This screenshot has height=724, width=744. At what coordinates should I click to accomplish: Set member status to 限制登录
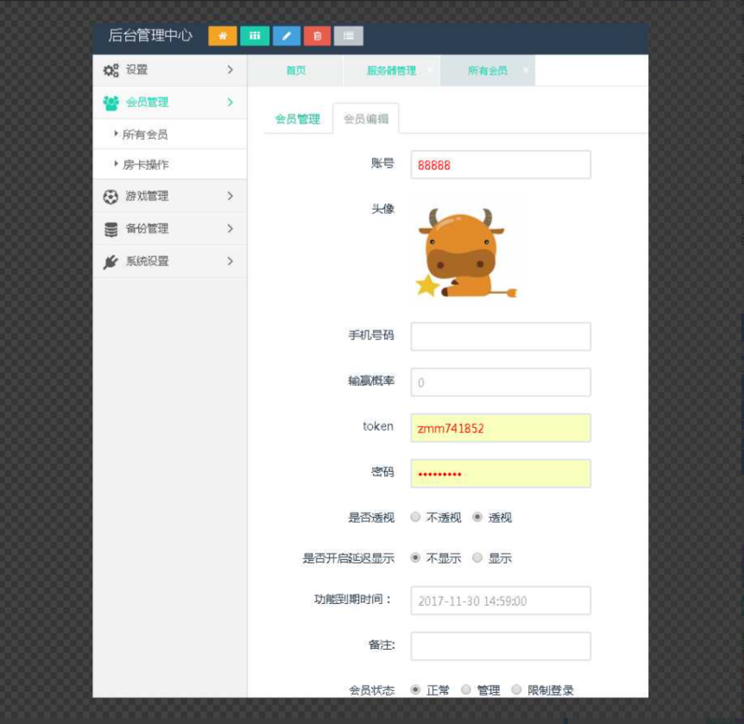pos(516,689)
